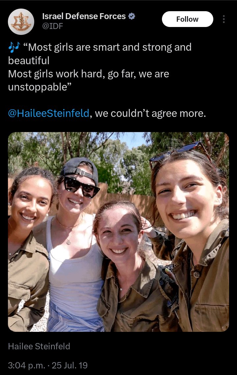Click the 3:04 p.m. timestamp
This screenshot has height=375, width=237.
tap(27, 365)
